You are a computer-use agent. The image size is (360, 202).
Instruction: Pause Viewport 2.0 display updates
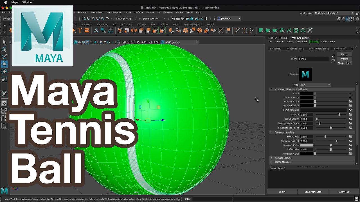click(x=206, y=19)
